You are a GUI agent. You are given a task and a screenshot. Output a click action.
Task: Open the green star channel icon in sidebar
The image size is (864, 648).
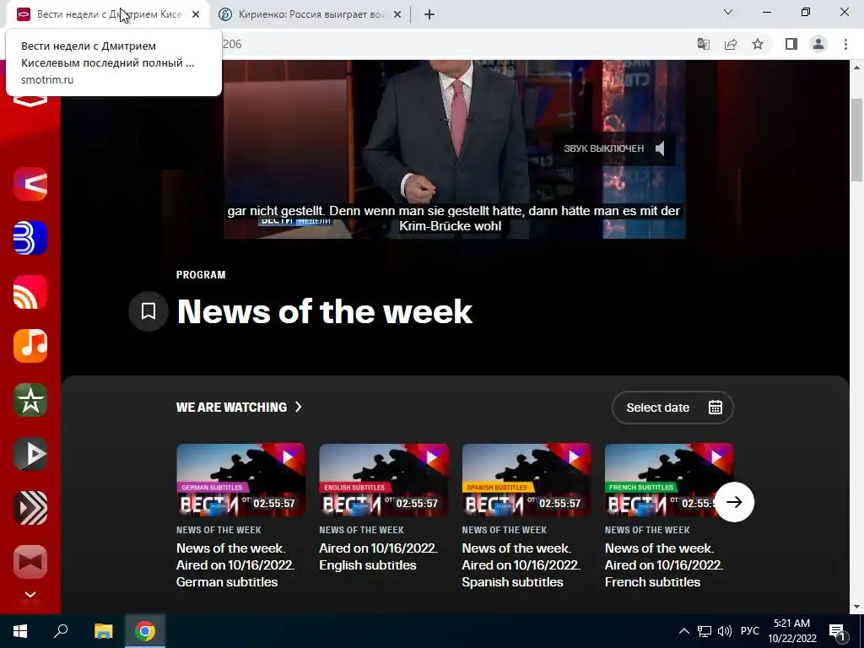[x=30, y=400]
